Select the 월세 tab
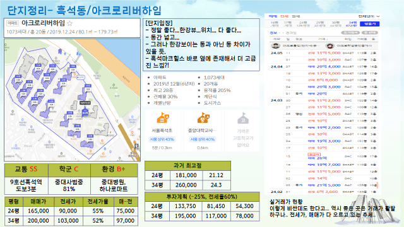Screen dimensions: 404x227 [295, 16]
